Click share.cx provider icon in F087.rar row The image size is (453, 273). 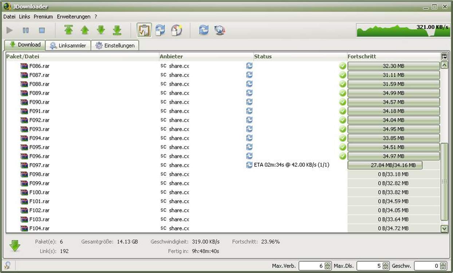164,75
